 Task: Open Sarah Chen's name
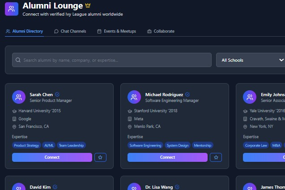tap(41, 94)
